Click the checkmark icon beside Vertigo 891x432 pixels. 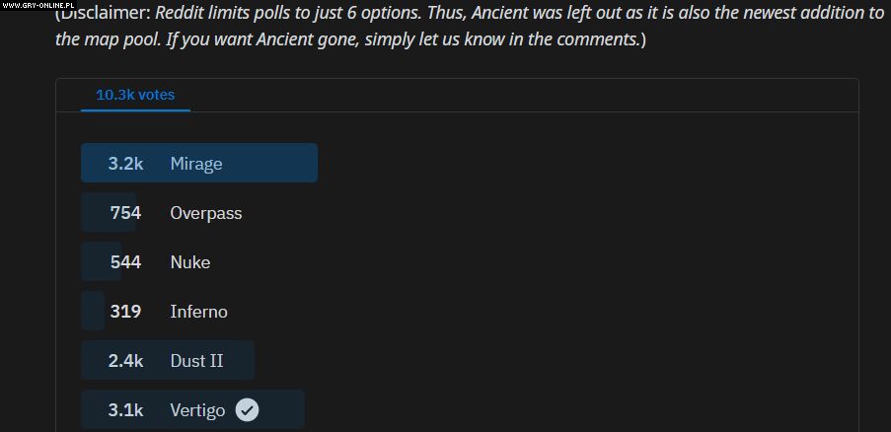point(247,410)
